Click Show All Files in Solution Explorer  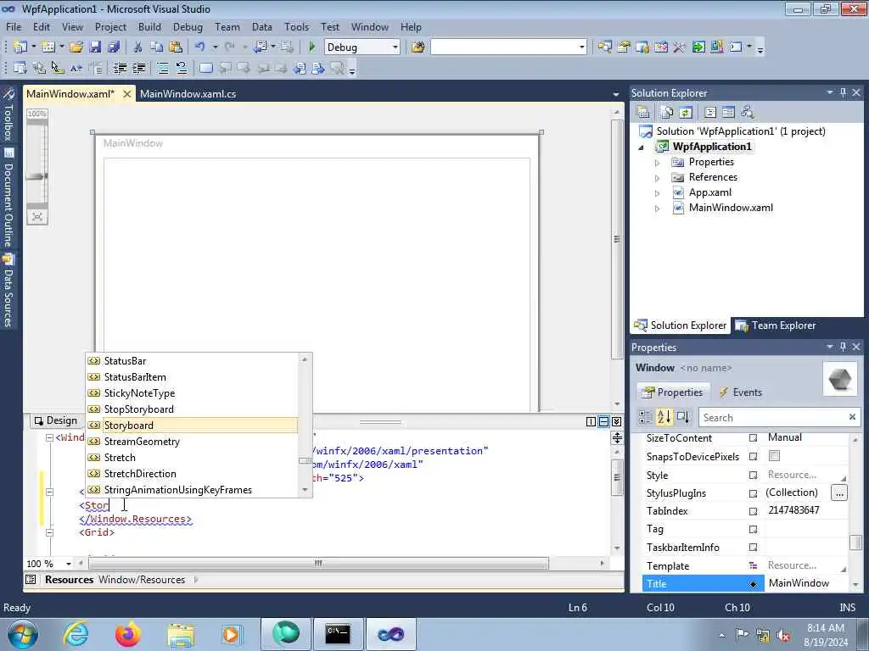point(667,113)
